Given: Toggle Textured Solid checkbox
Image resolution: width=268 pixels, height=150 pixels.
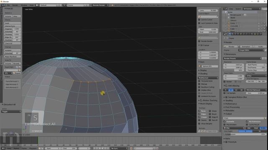Looking at the screenshot, I should (199, 81).
